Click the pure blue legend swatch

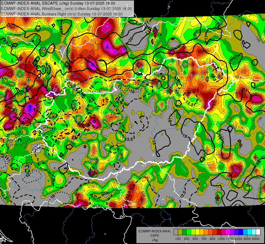(241, 232)
